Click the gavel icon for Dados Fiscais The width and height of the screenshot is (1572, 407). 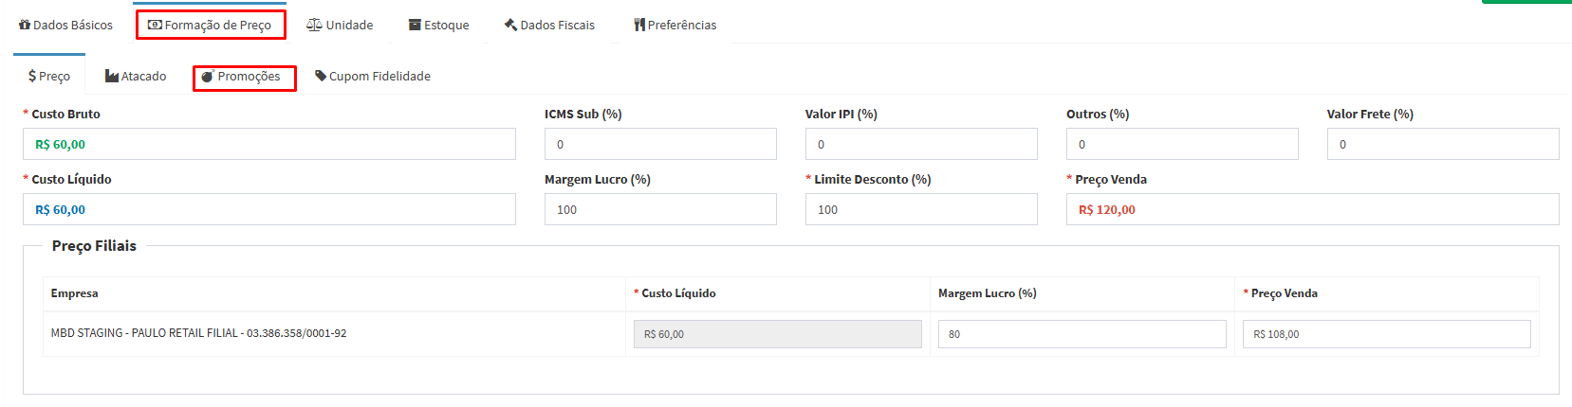click(x=510, y=26)
